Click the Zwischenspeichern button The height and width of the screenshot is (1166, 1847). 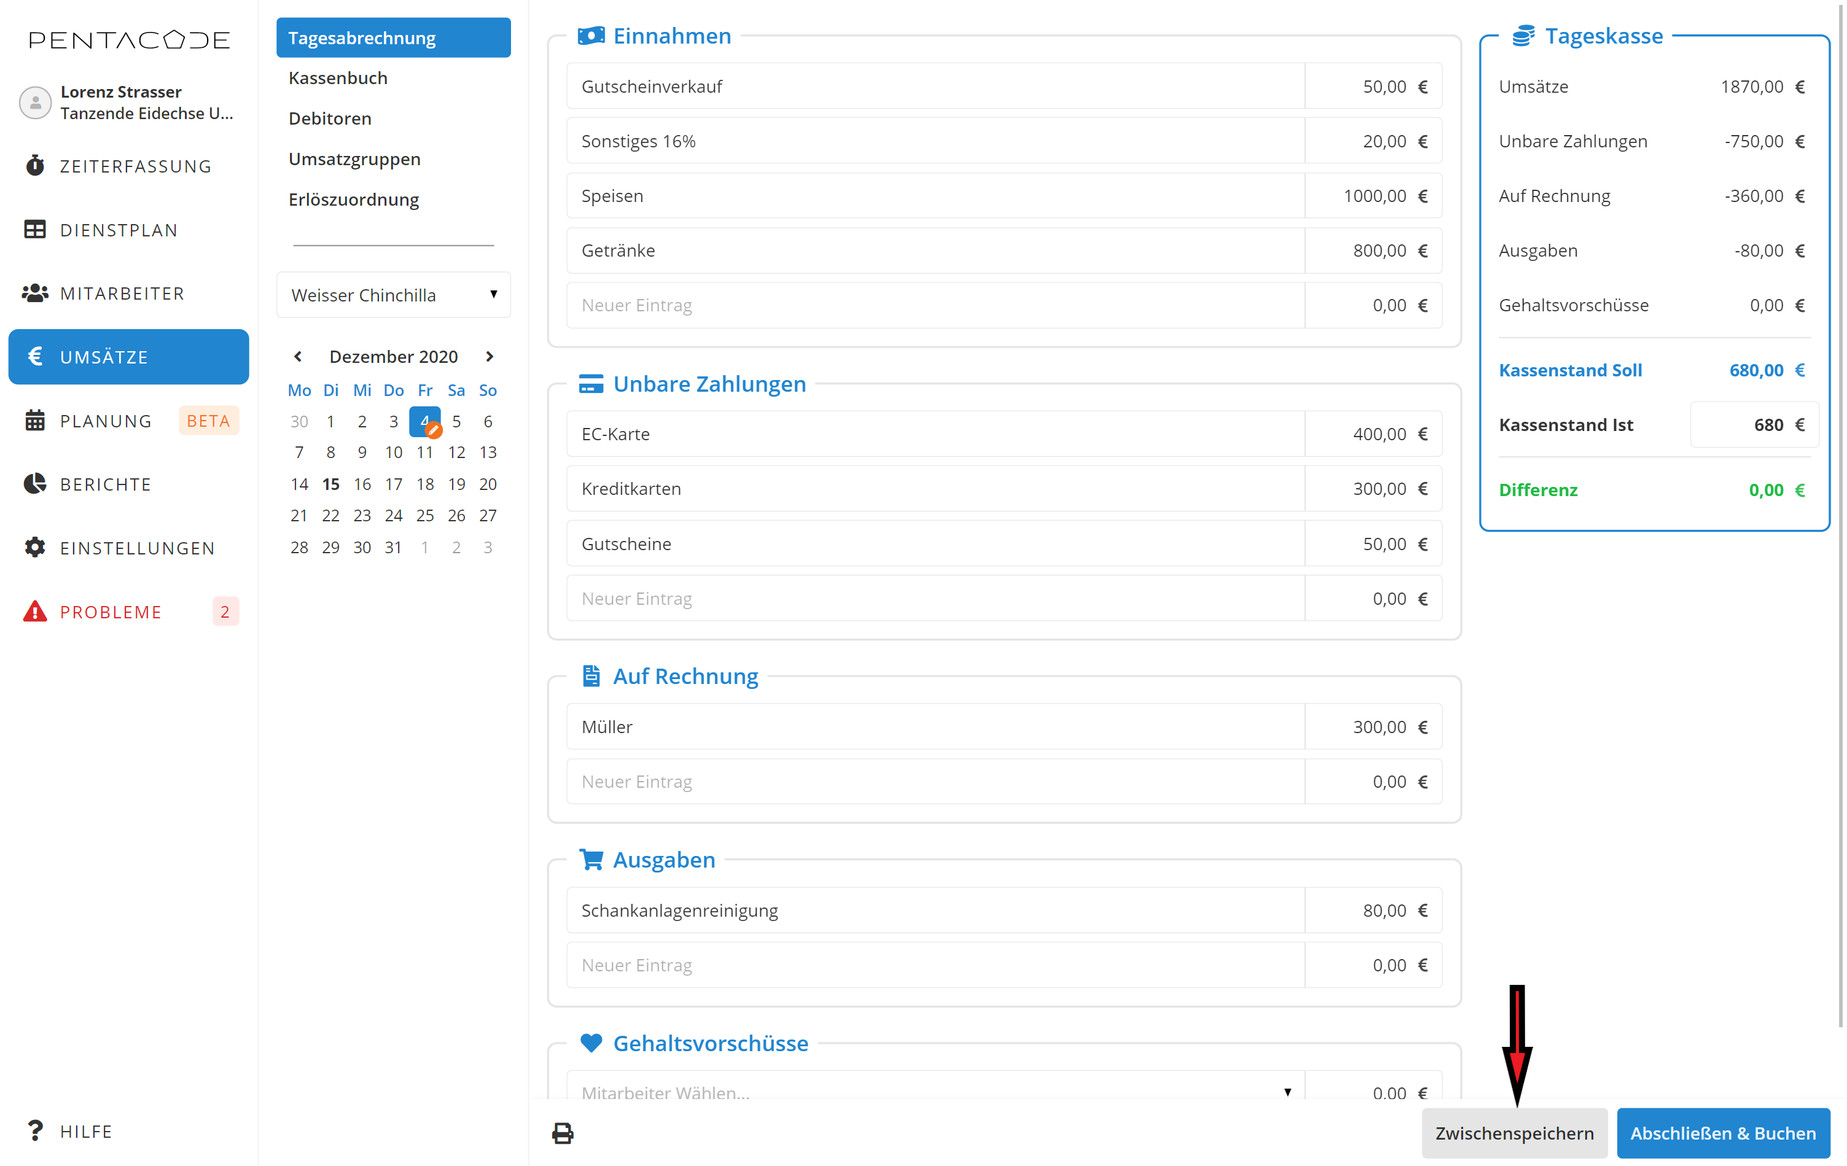(x=1513, y=1133)
